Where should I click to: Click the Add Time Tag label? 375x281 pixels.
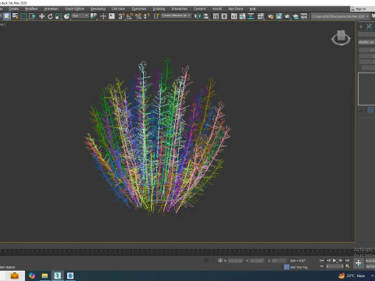click(299, 267)
